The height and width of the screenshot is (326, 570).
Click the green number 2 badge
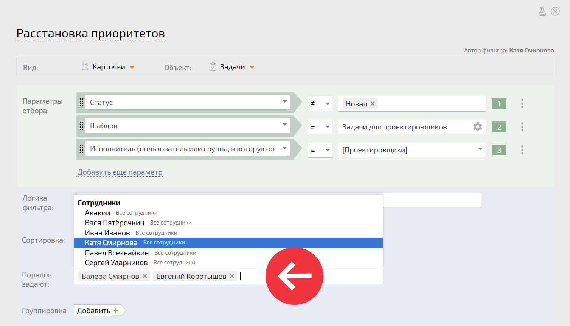pyautogui.click(x=499, y=127)
